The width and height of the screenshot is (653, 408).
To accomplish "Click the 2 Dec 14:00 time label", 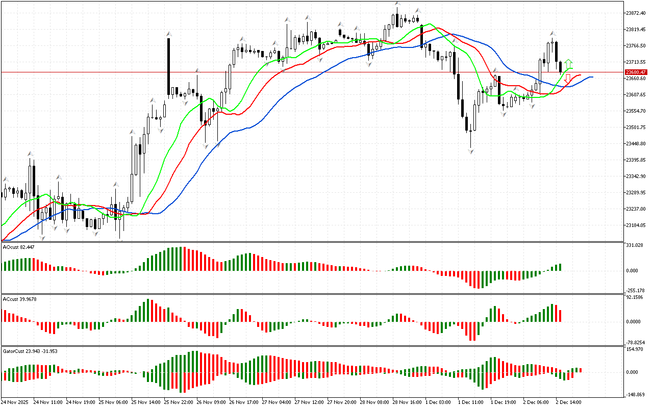I will [x=567, y=402].
